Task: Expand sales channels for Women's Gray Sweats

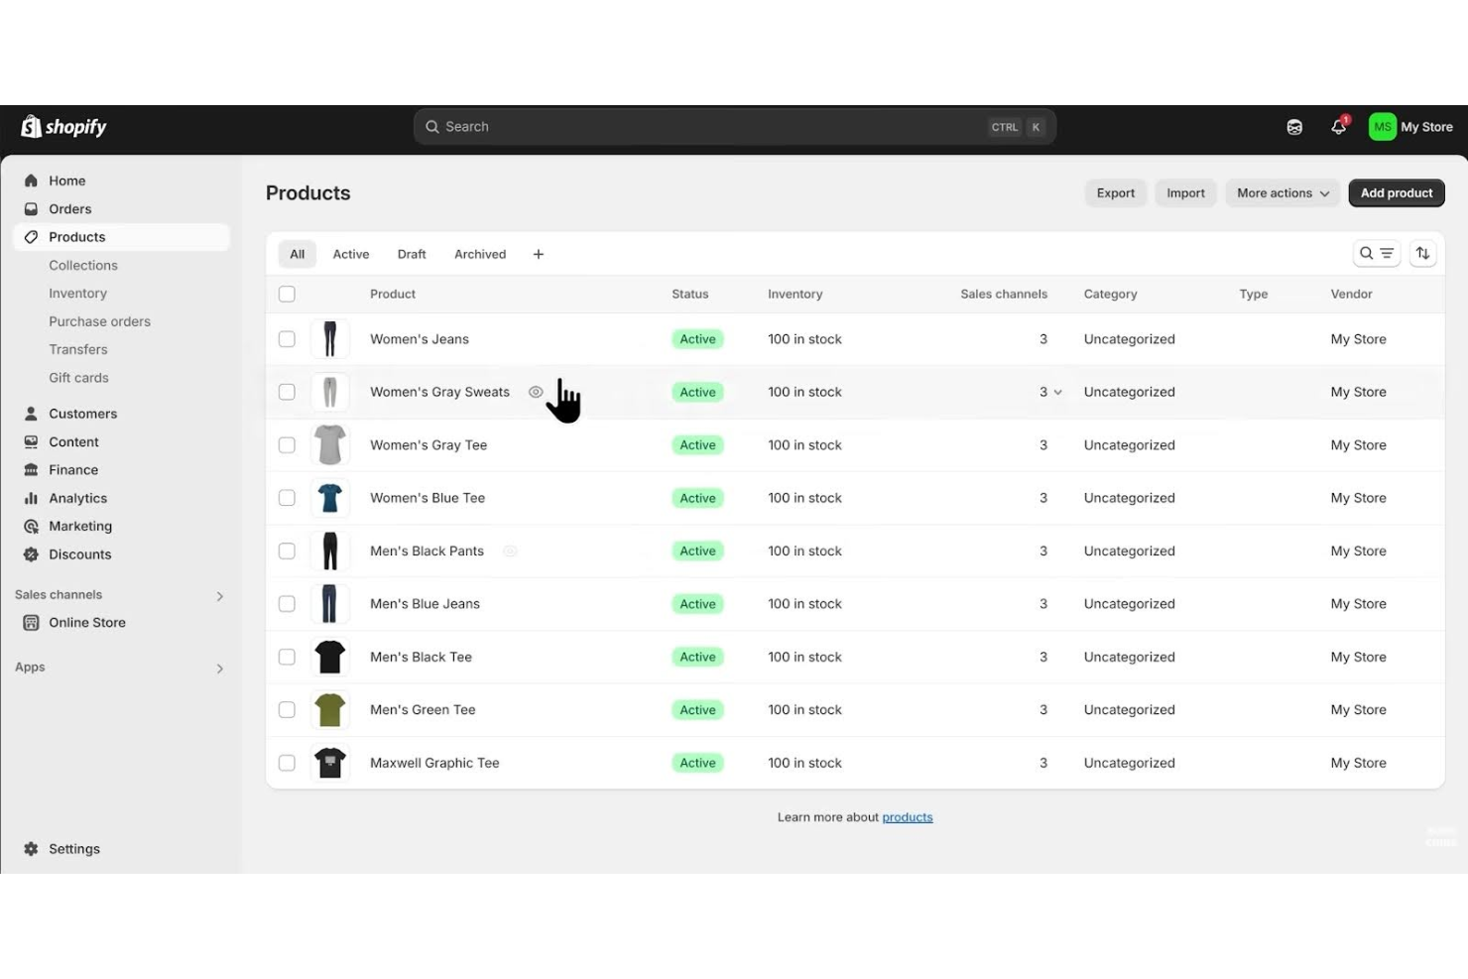Action: [1057, 392]
